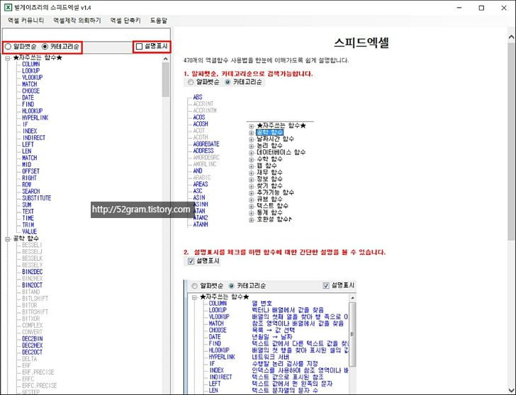Click the function search input field
The height and width of the screenshot is (395, 516).
[x=86, y=34]
